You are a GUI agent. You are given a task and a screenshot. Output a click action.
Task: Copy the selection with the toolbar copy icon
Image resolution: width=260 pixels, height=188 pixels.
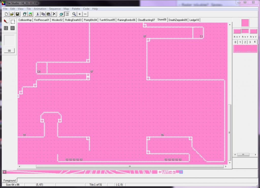(x=43, y=14)
